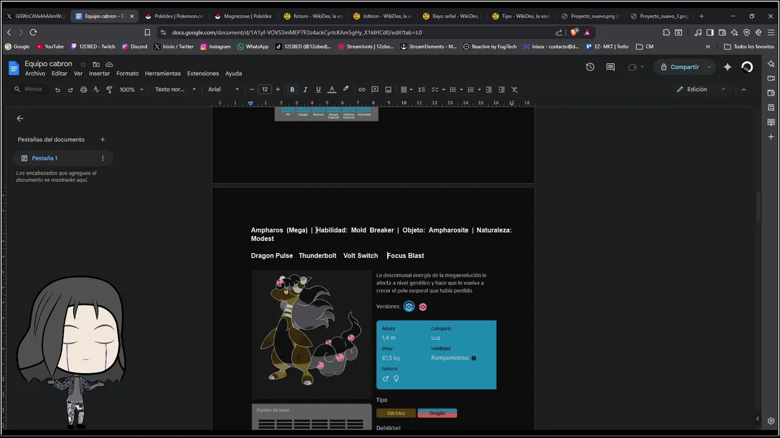Print the document using the printer icon
This screenshot has width=780, height=438.
pyautogui.click(x=83, y=89)
